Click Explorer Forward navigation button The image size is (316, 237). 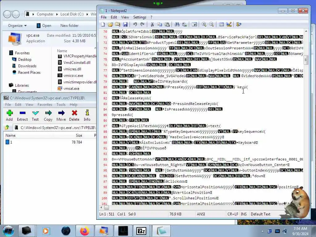pyautogui.click(x=16, y=14)
